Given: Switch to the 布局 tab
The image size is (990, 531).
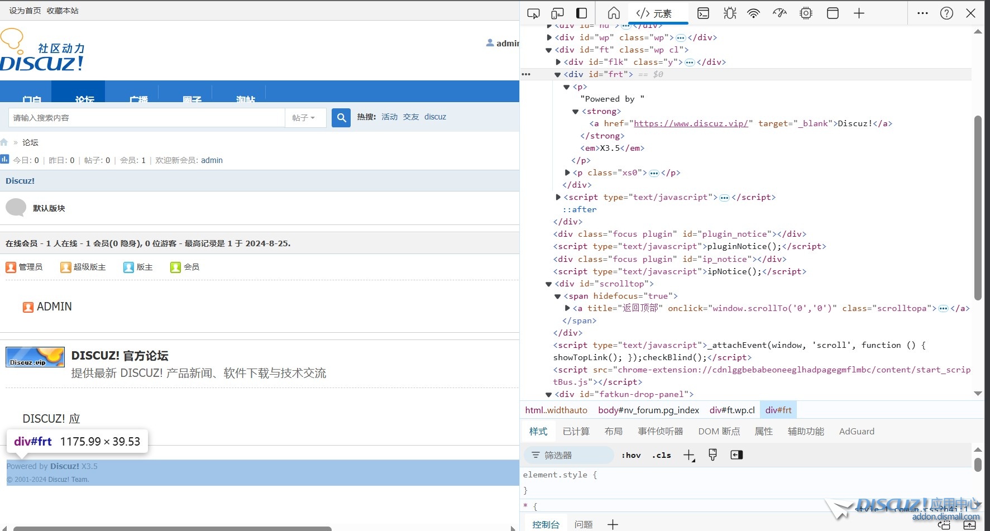Looking at the screenshot, I should pos(613,432).
